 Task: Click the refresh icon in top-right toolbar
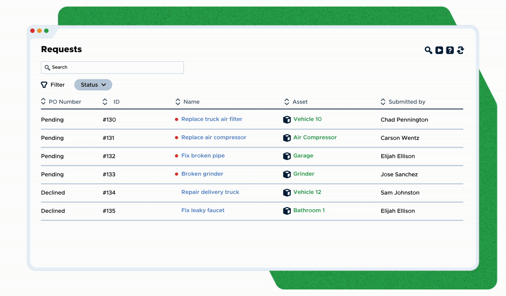[x=460, y=50]
